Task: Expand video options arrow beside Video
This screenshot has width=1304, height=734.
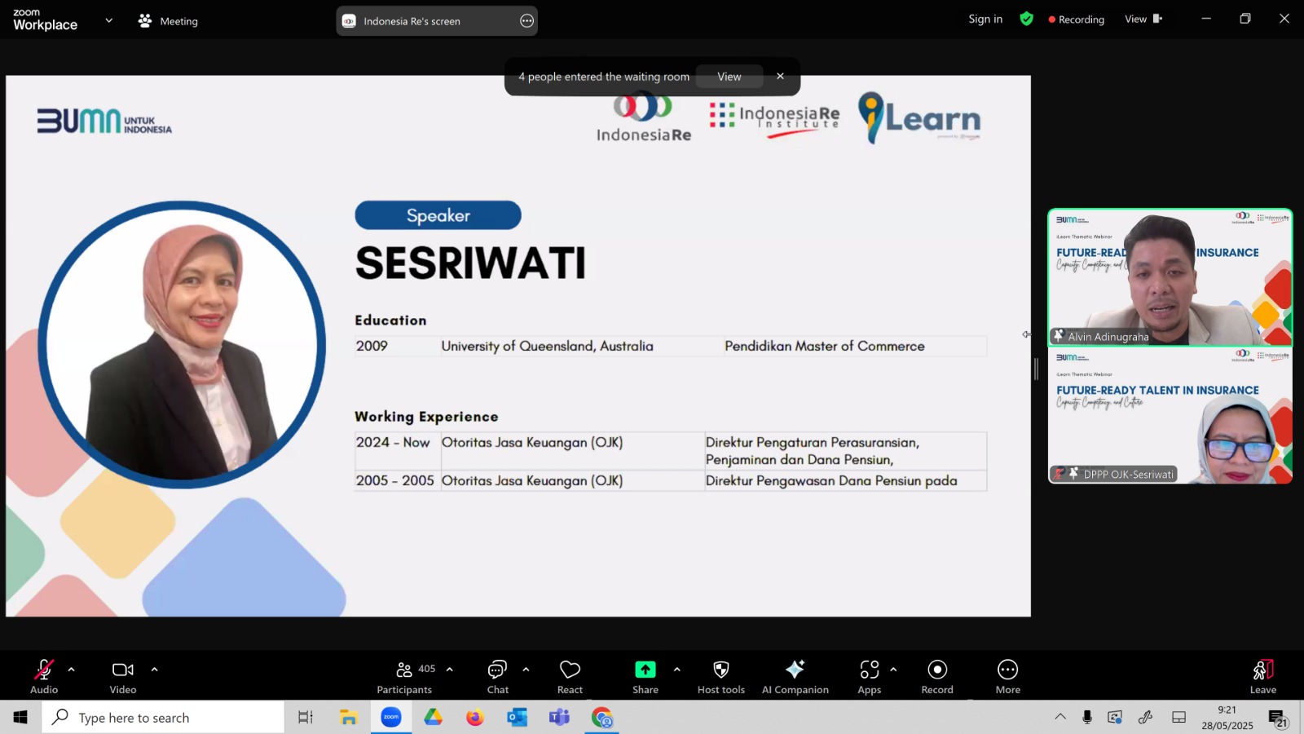Action: coord(154,670)
